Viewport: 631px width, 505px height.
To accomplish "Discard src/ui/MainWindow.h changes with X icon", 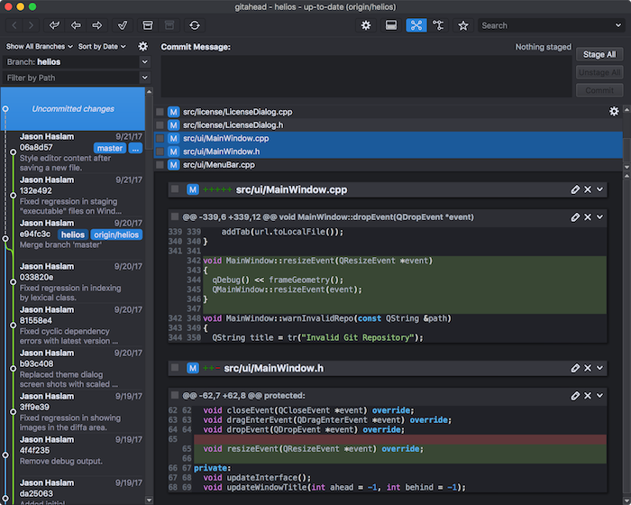I will 588,368.
